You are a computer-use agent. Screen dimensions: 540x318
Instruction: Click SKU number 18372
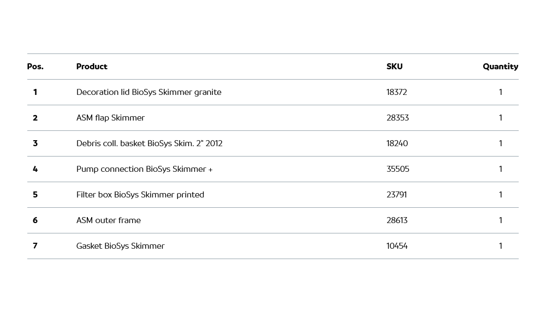396,92
